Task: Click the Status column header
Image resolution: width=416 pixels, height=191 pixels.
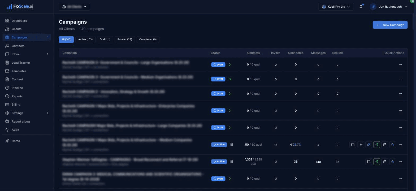Action: click(216, 53)
